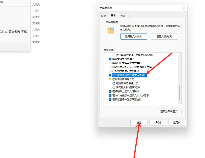Image resolution: width=205 pixels, height=158 pixels.
Task: Uncheck 隐藏文件夹合并冲突
Action: point(110,59)
